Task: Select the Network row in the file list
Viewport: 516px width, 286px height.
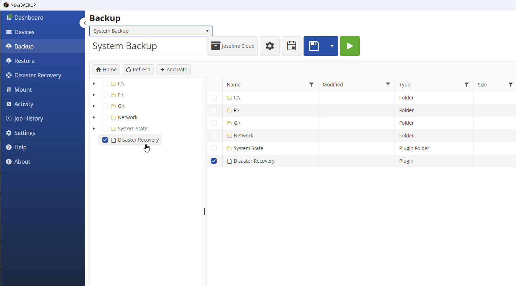Action: point(361,136)
